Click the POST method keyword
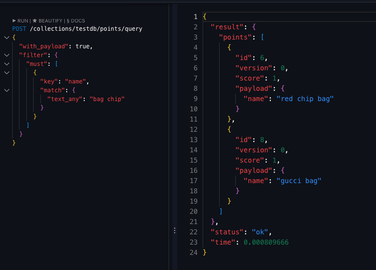 pos(19,29)
